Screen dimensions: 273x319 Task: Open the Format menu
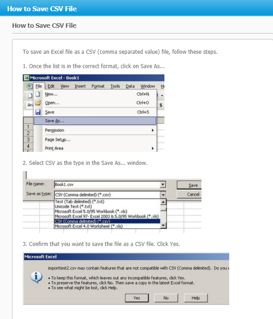pos(98,86)
